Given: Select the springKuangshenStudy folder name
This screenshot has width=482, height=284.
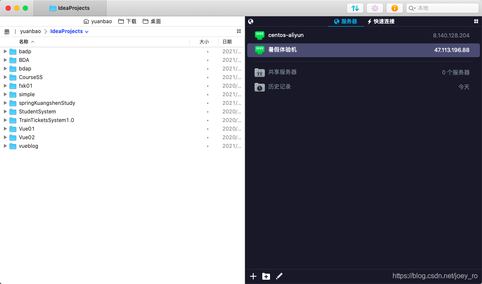Looking at the screenshot, I should pos(47,103).
